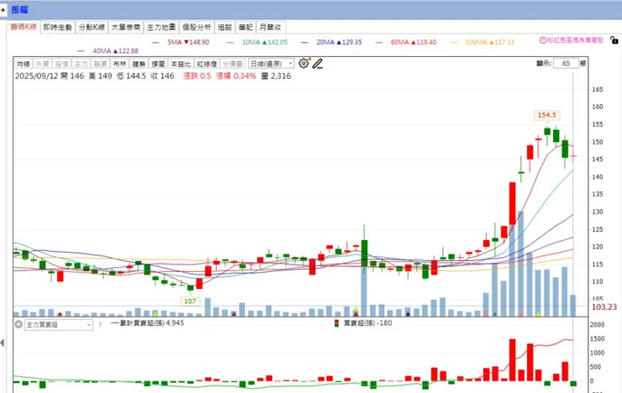
Task: Toggle the unlocked padlock icon
Action: [x=614, y=40]
